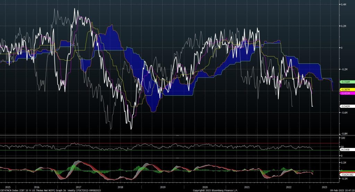Select the 2020 year label on the time axis
Viewport: 355px width, 192px height.
[205, 187]
